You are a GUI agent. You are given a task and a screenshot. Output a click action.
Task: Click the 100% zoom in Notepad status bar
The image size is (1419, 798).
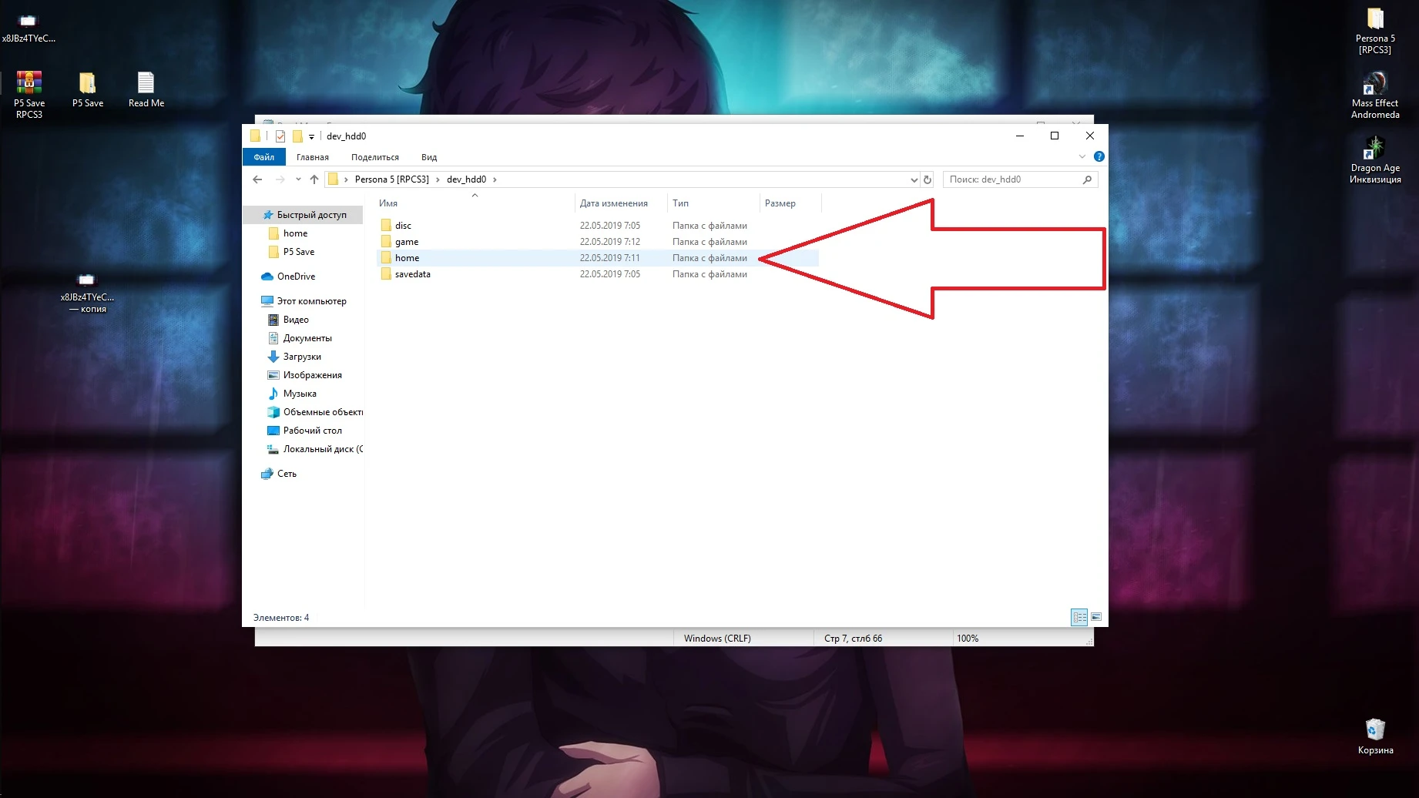(968, 639)
